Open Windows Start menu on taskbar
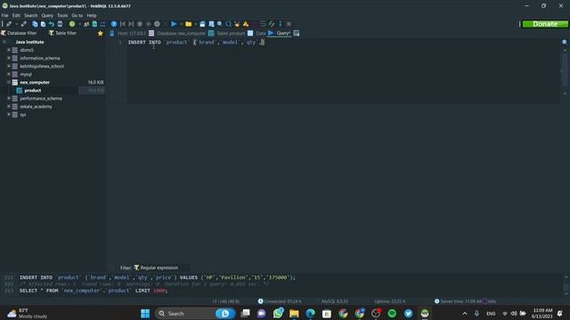The height and width of the screenshot is (320, 570). coord(145,314)
